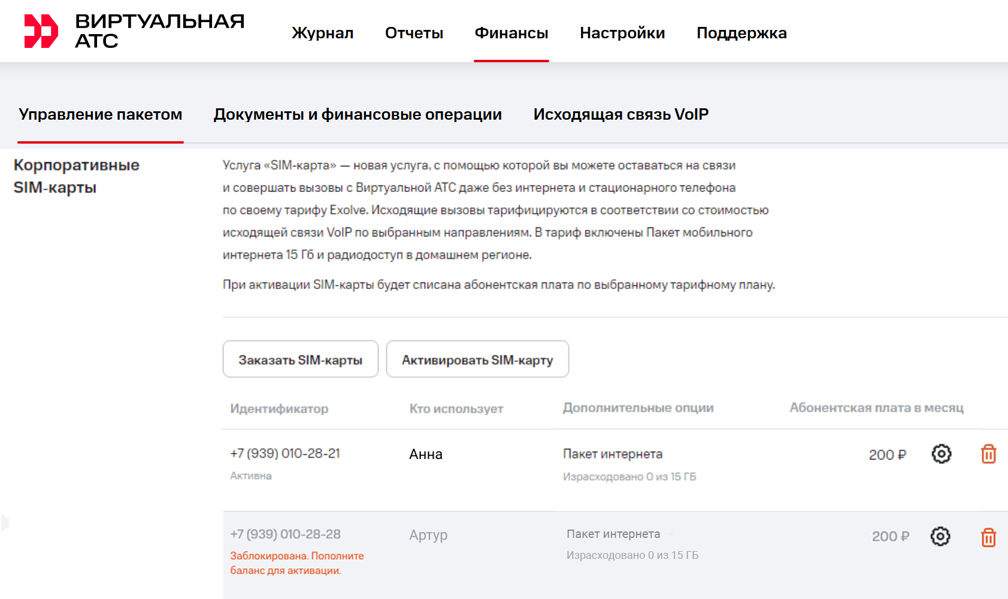Open the Отчеты menu
The height and width of the screenshot is (599, 1008).
(414, 33)
